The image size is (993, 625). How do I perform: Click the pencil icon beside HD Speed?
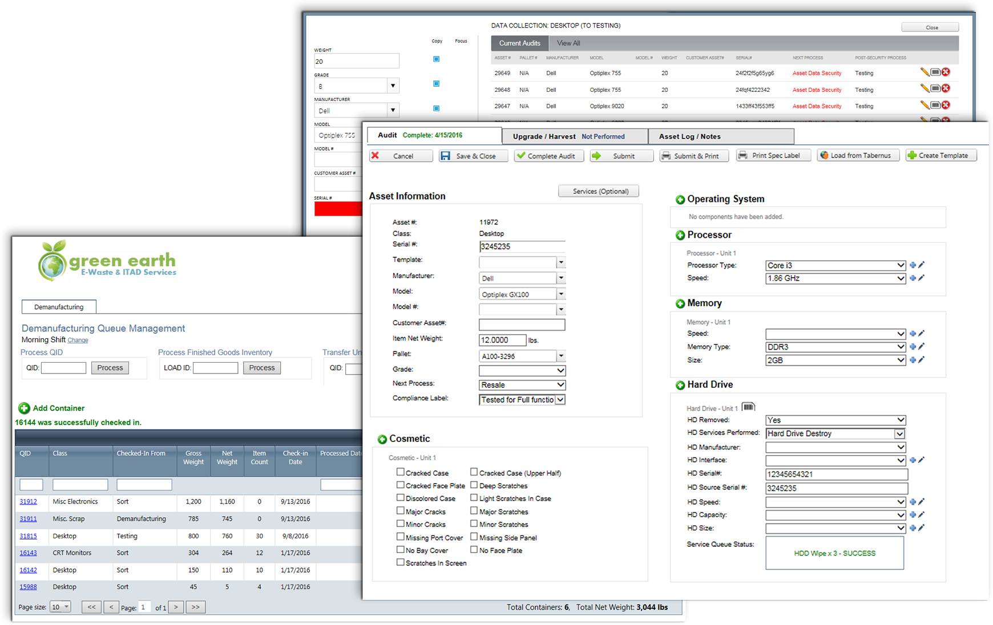coord(922,502)
